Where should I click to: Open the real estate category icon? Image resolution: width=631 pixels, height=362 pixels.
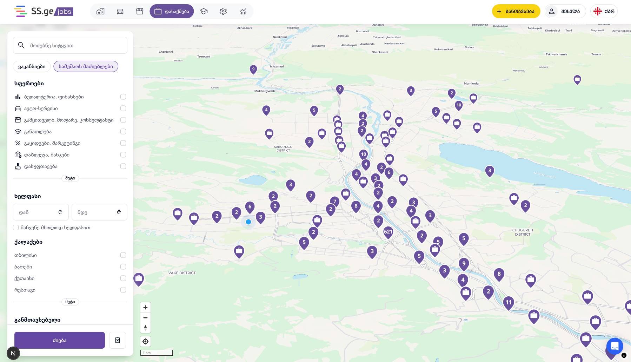100,11
